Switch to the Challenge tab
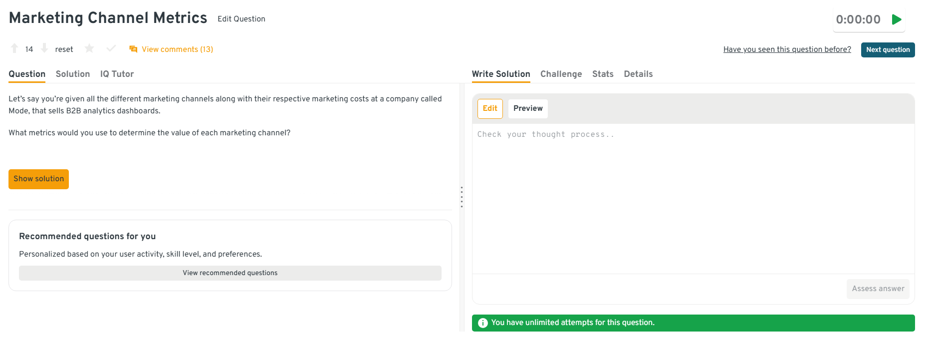Viewport: 933px width, 351px height. point(561,74)
